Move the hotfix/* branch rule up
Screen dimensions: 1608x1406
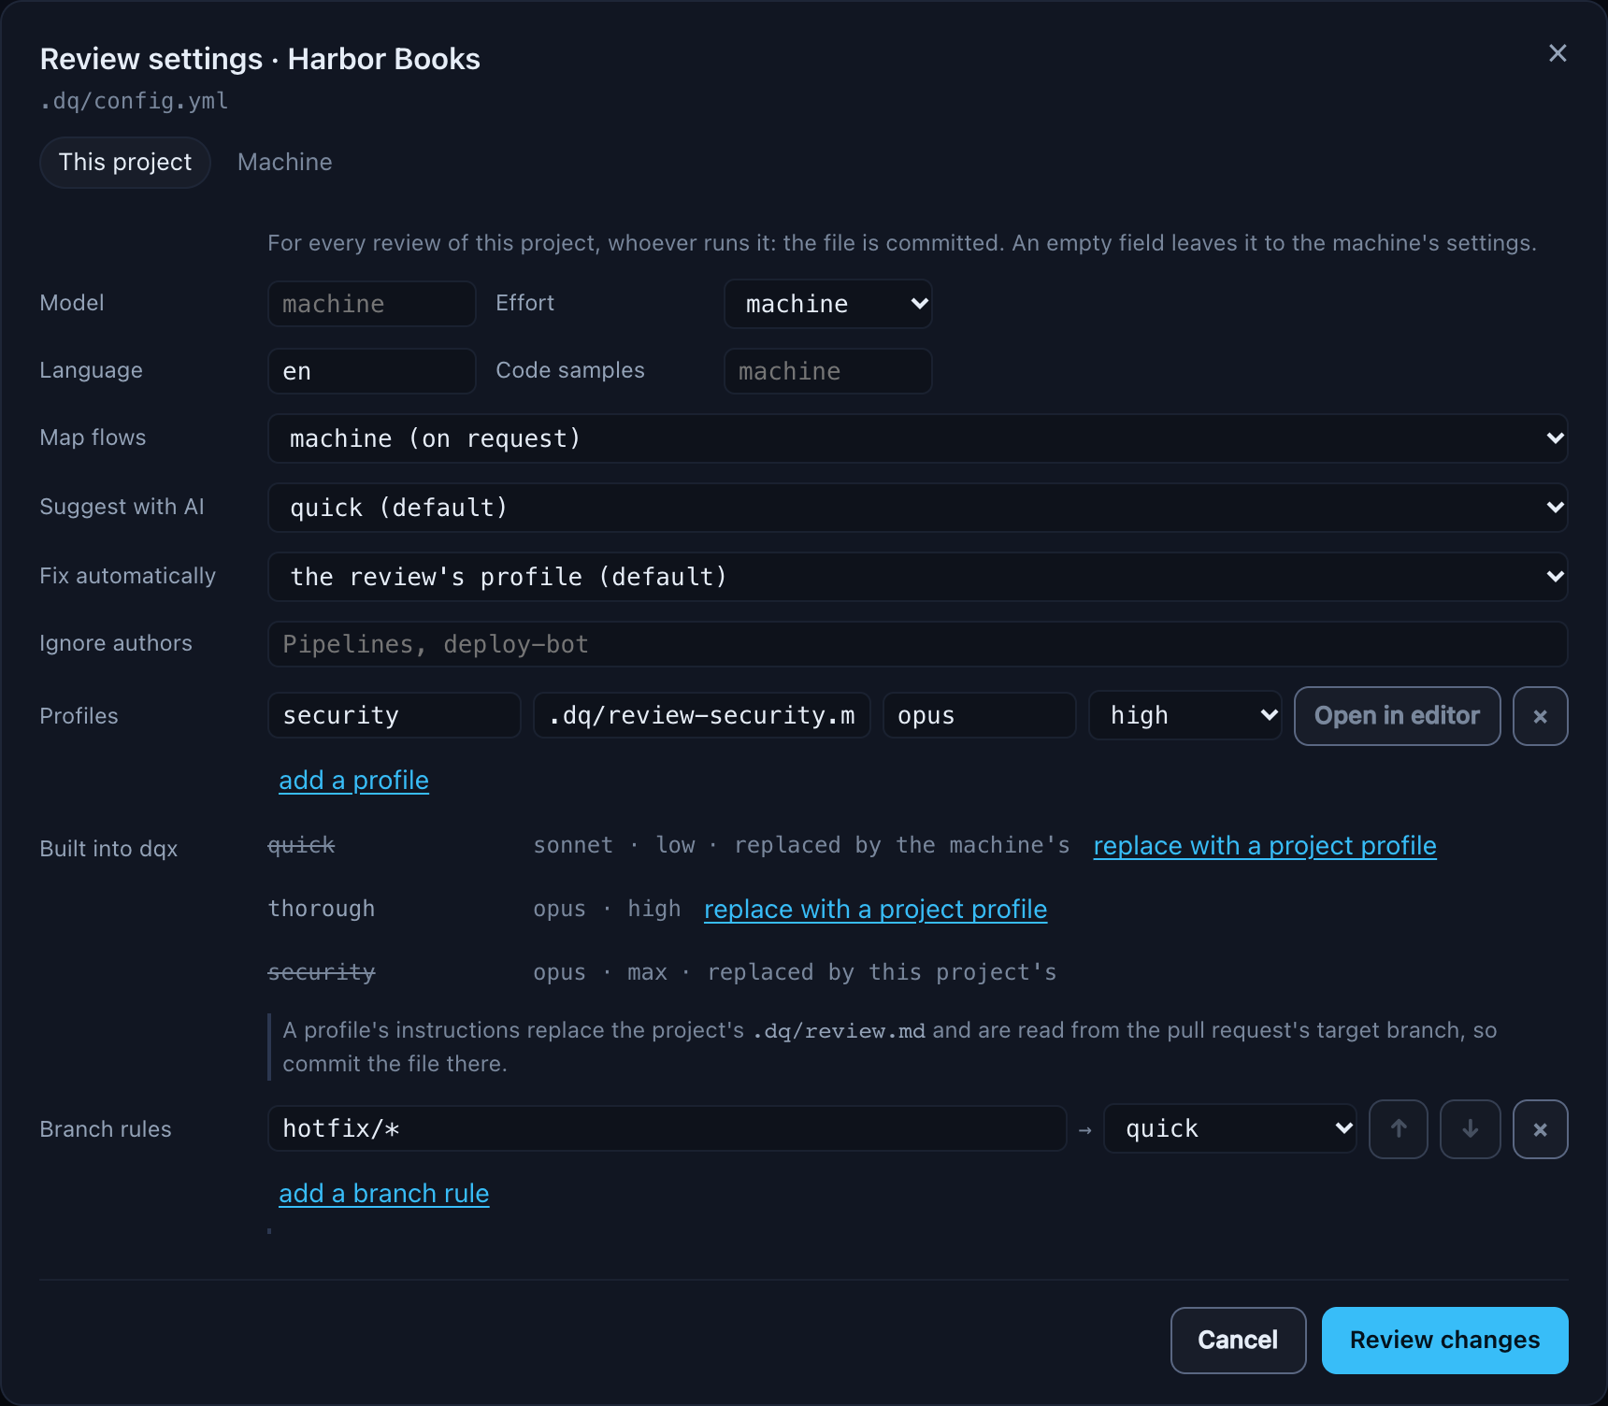pyautogui.click(x=1398, y=1129)
